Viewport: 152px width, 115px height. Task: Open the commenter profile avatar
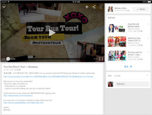(x=110, y=84)
